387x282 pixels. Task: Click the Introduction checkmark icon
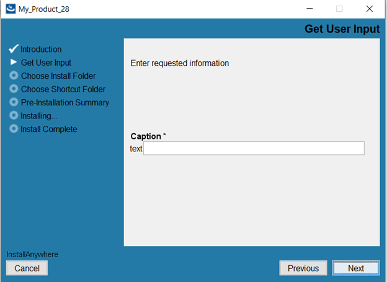pyautogui.click(x=14, y=49)
